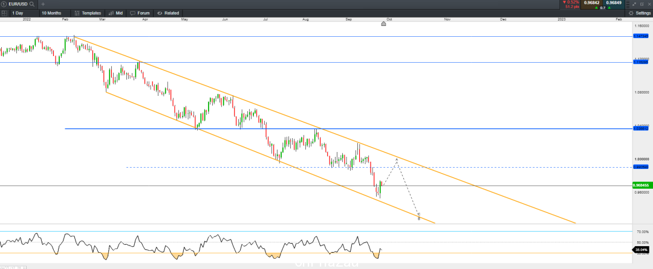Expand the 1 Day interval dropdown
The width and height of the screenshot is (653, 269).
(24, 13)
